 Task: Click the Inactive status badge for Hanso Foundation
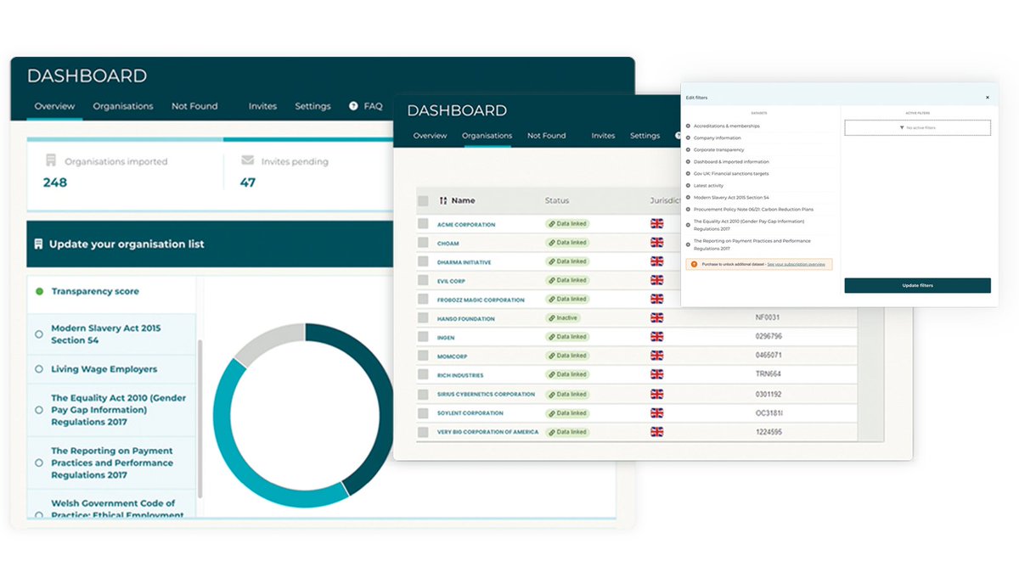click(562, 318)
